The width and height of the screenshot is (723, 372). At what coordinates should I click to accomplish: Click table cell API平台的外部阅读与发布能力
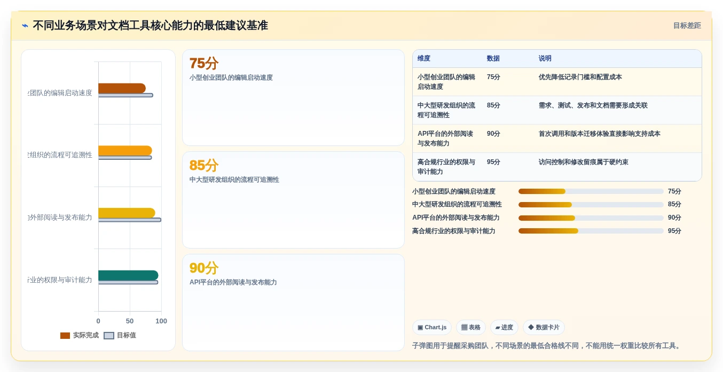[446, 138]
